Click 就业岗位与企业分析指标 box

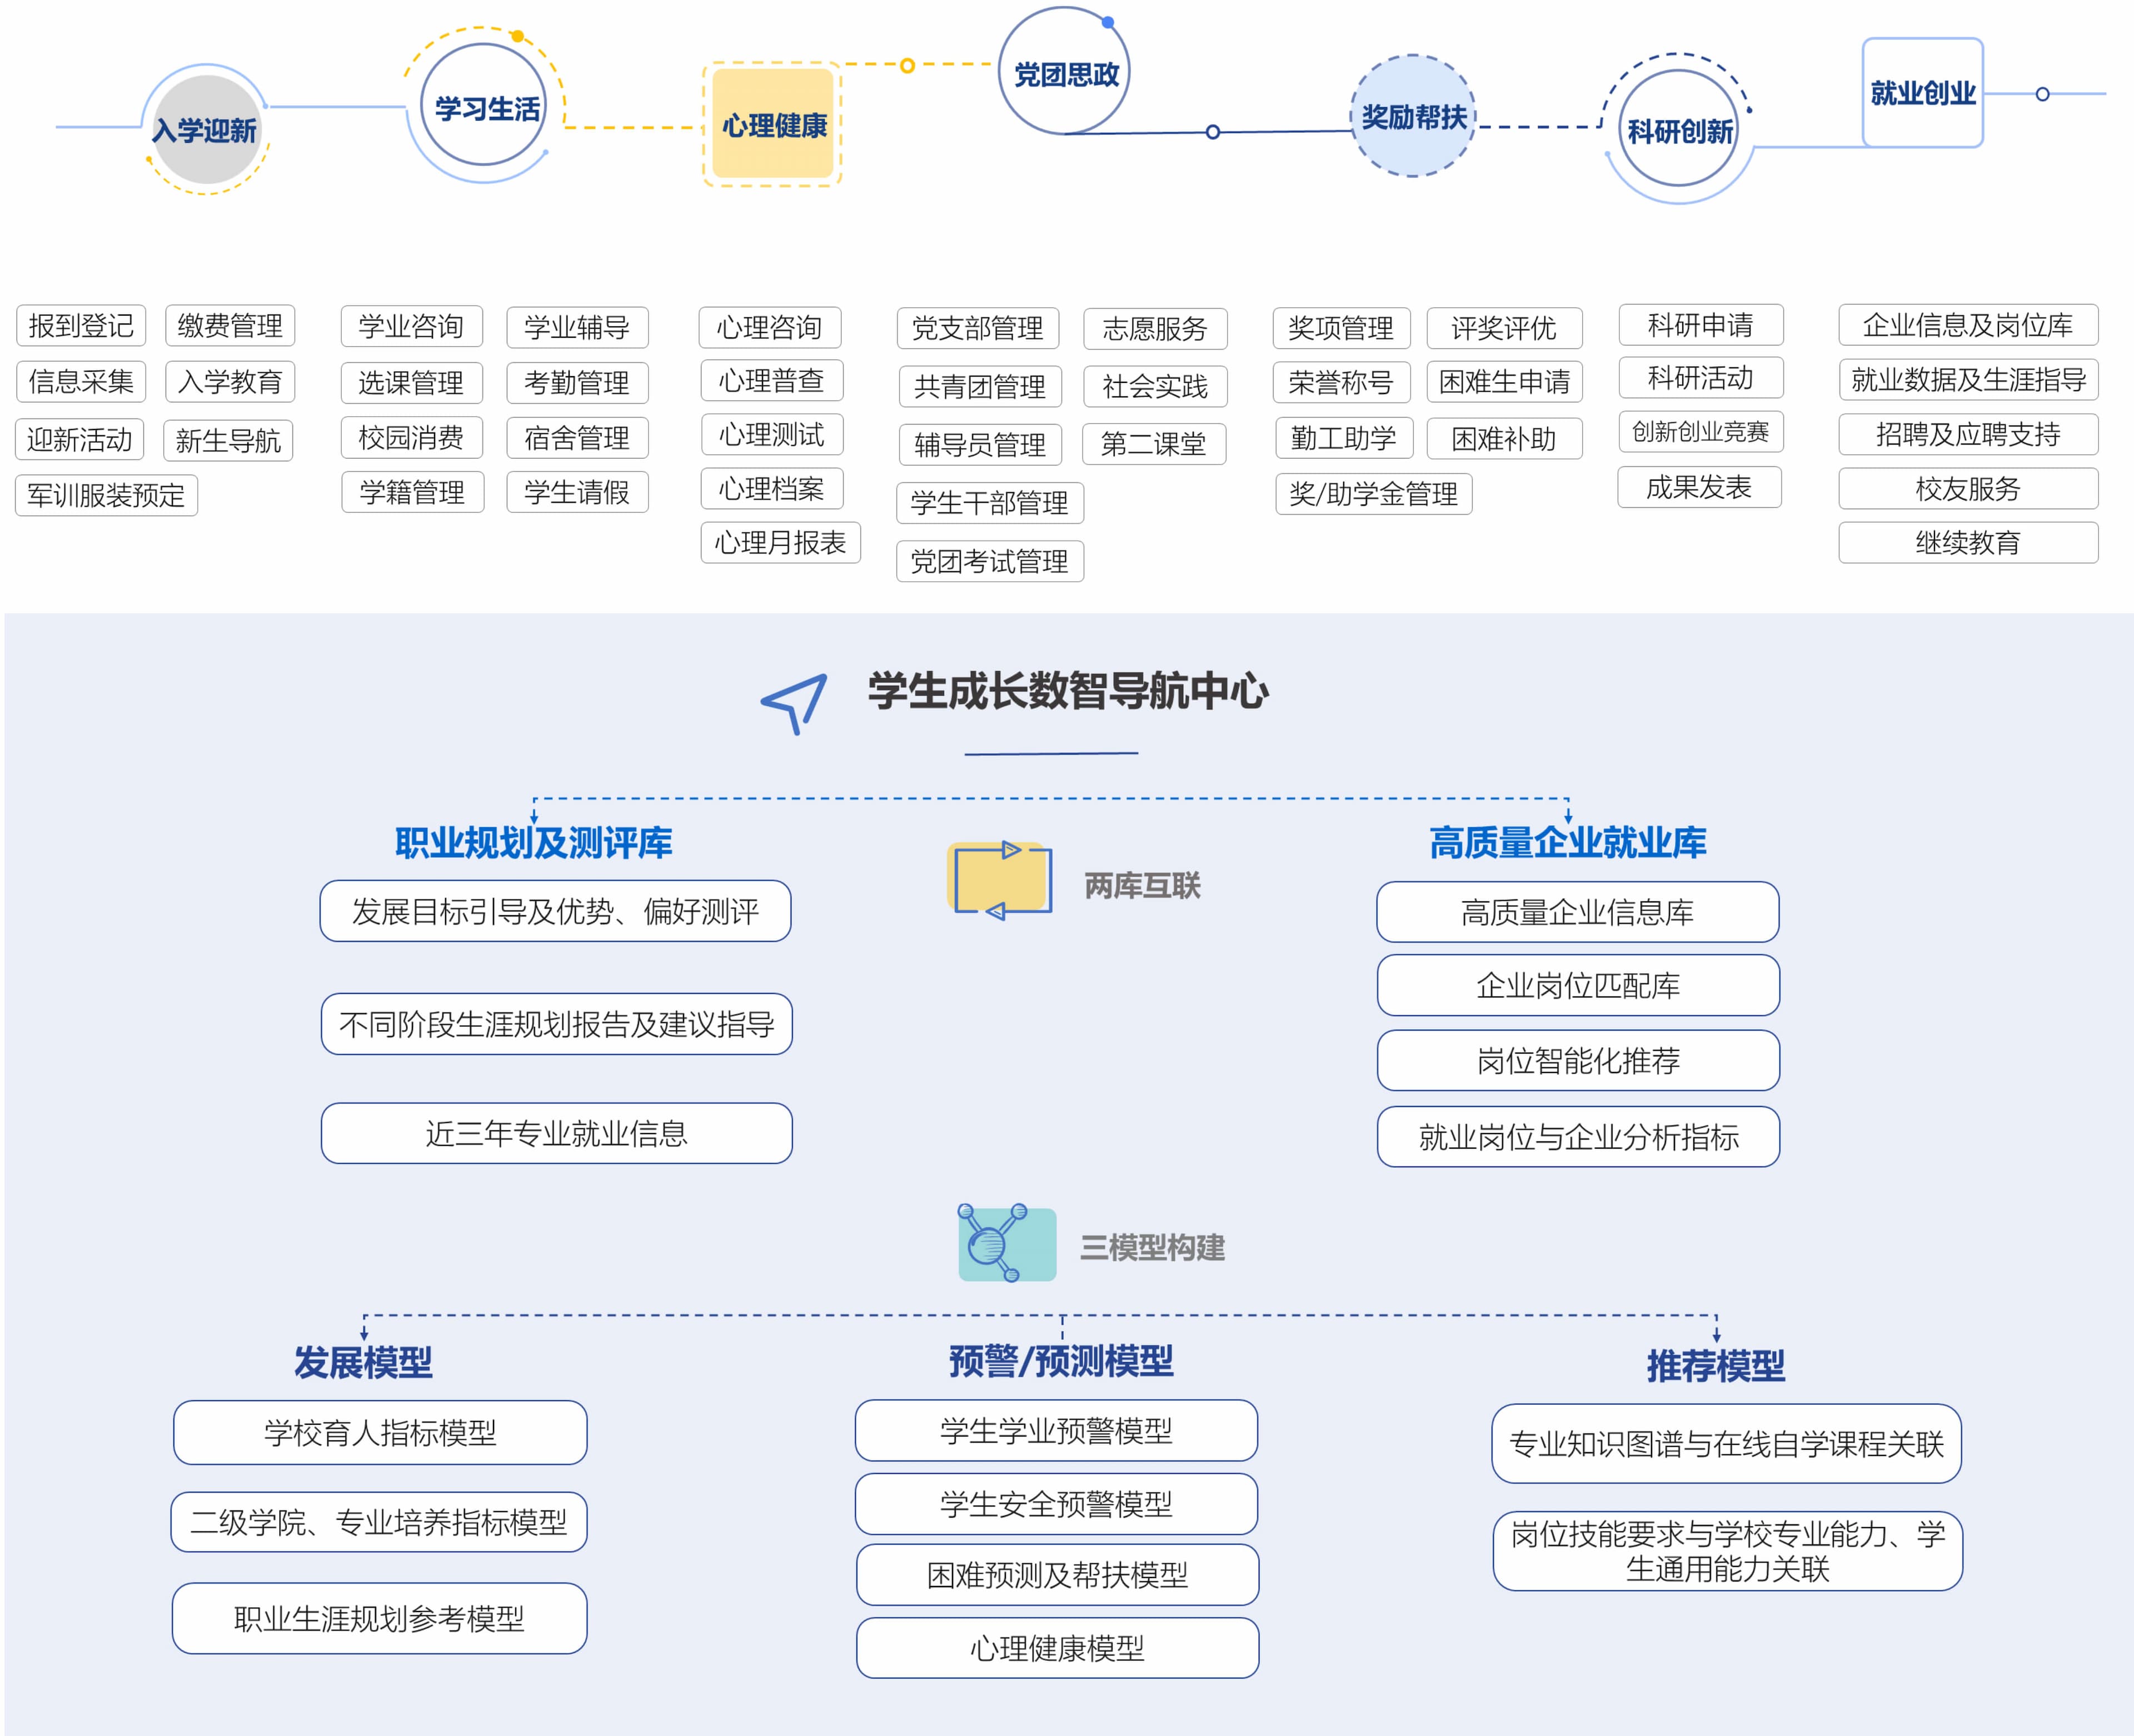(x=1579, y=1137)
